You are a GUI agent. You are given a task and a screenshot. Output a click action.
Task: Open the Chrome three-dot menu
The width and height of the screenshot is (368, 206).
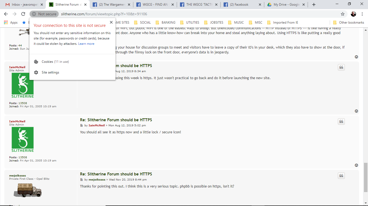(362, 14)
